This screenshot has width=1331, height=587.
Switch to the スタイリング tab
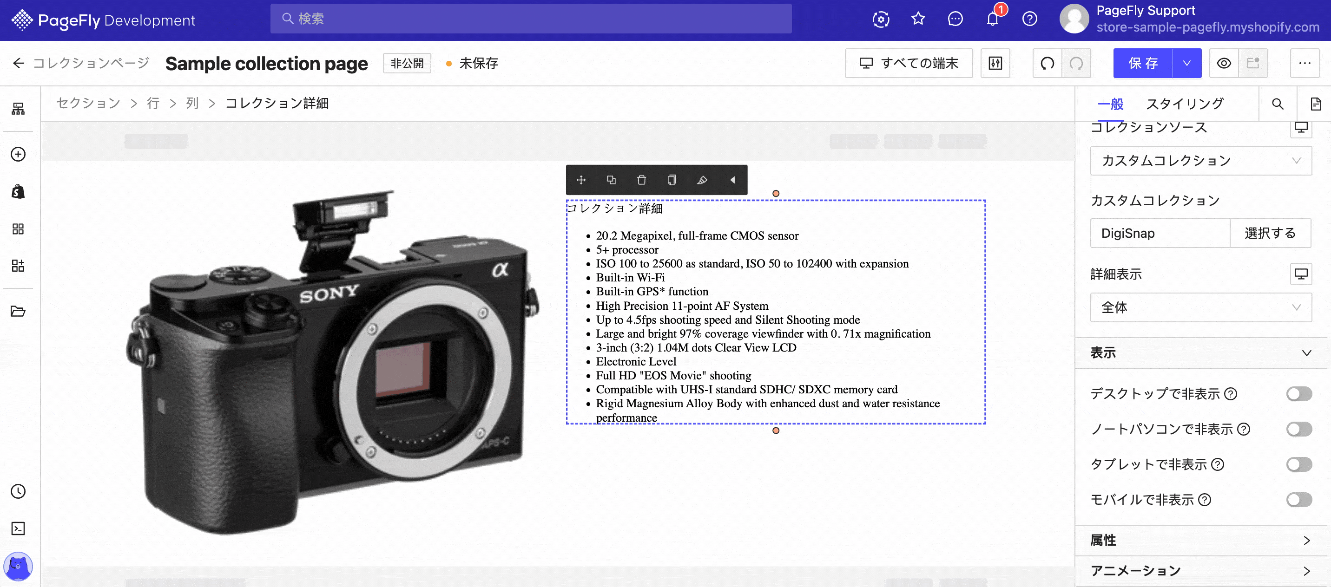1185,104
